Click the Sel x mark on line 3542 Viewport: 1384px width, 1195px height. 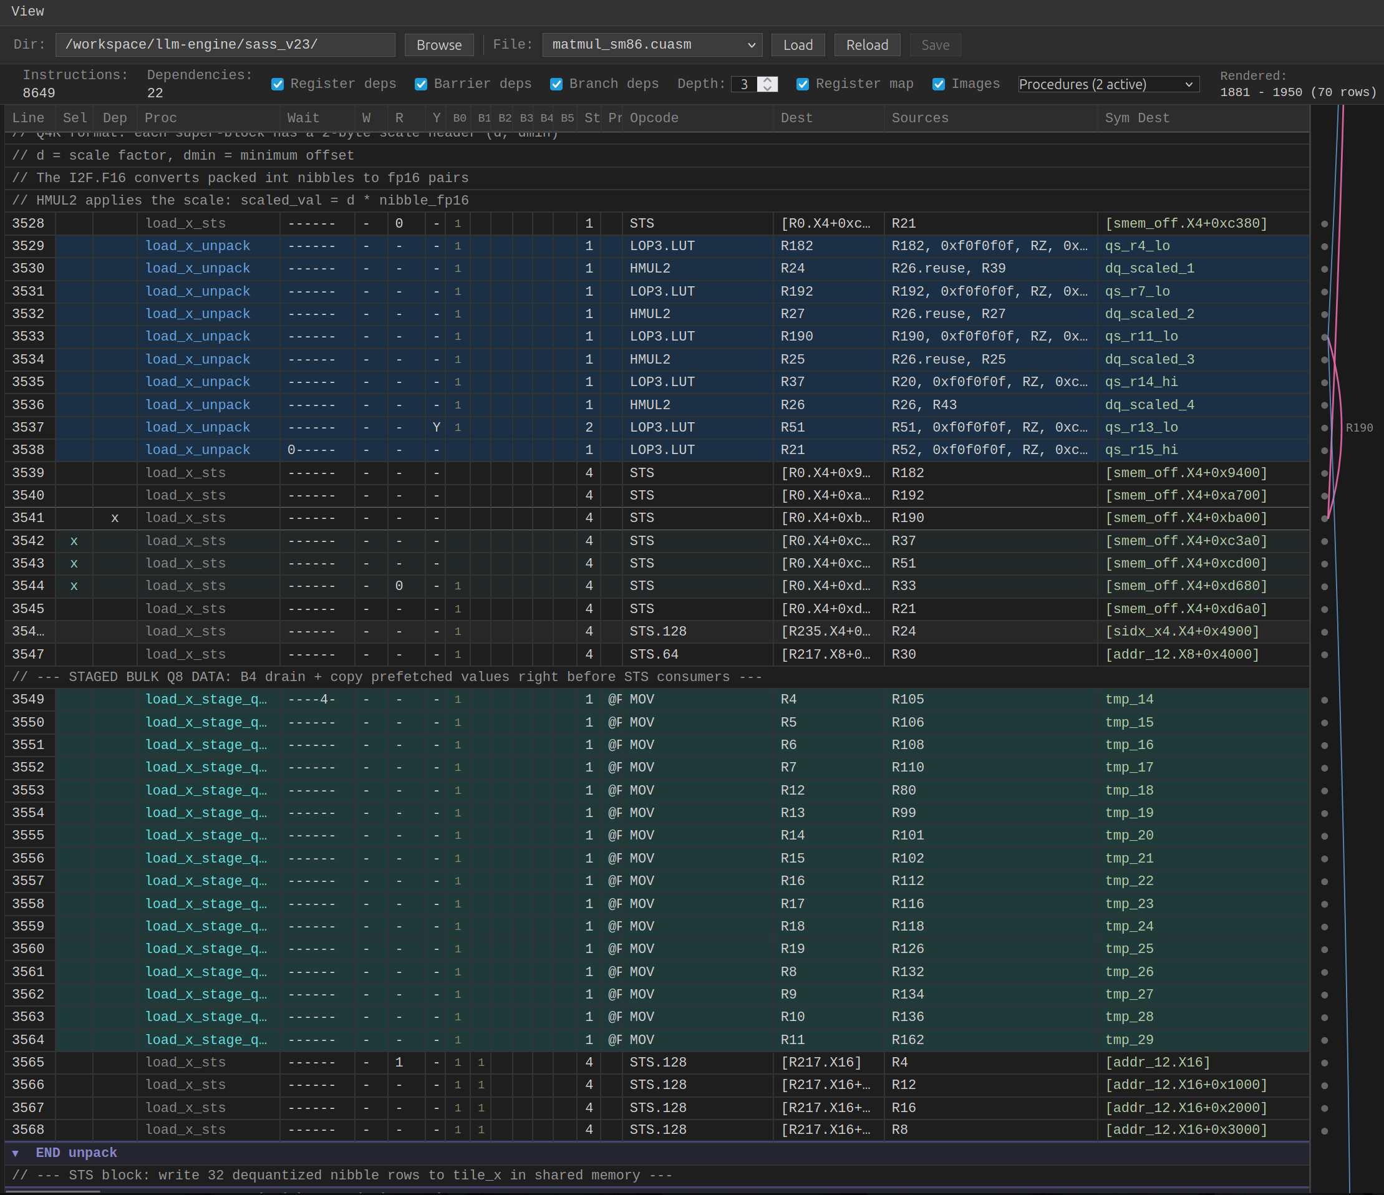tap(74, 541)
